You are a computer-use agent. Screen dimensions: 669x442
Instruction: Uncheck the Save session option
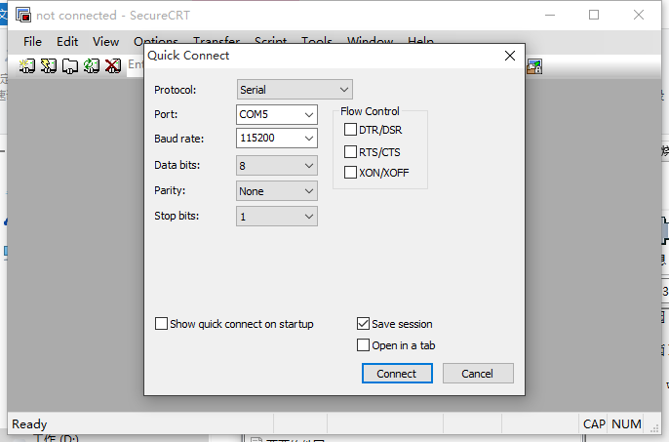click(363, 324)
